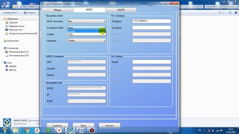The image size is (239, 134).
Task: Select Сеть in Explorer sidebar
Action: 9,63
